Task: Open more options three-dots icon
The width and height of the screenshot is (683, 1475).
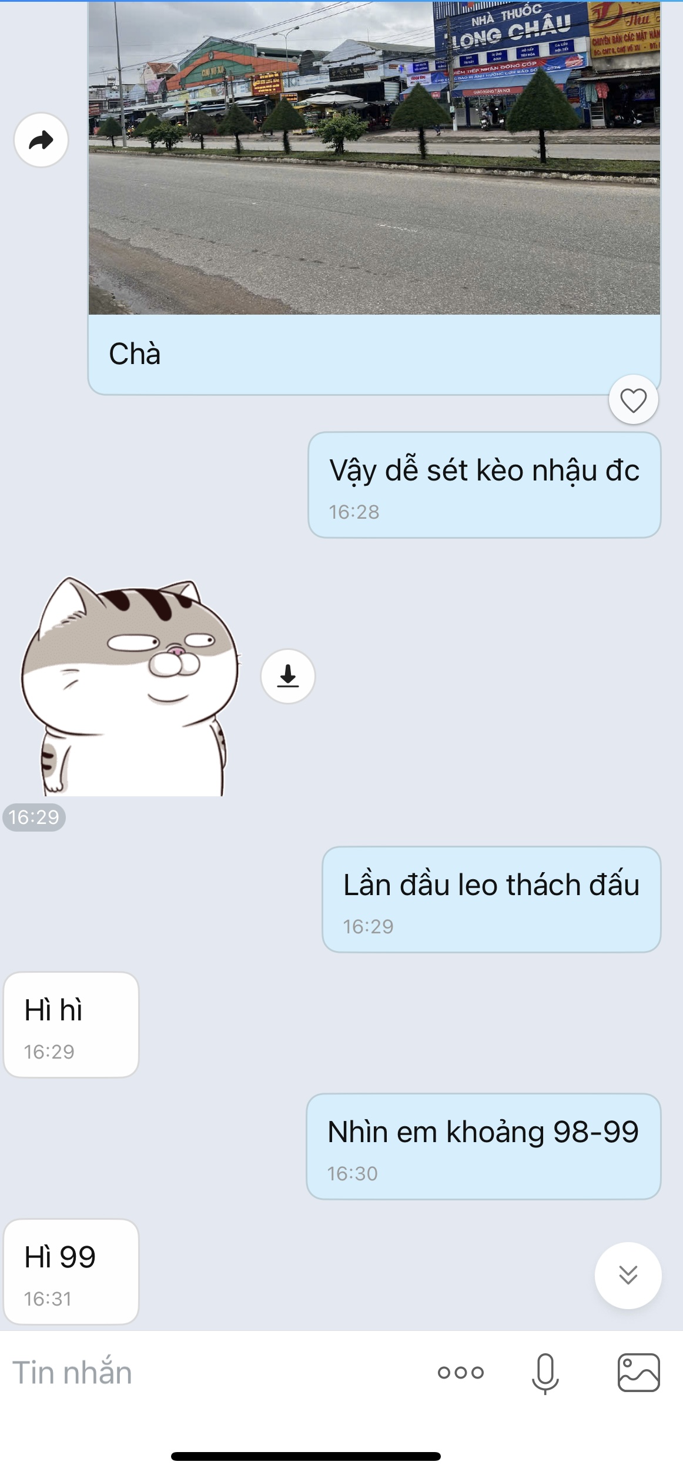Action: coord(460,1373)
